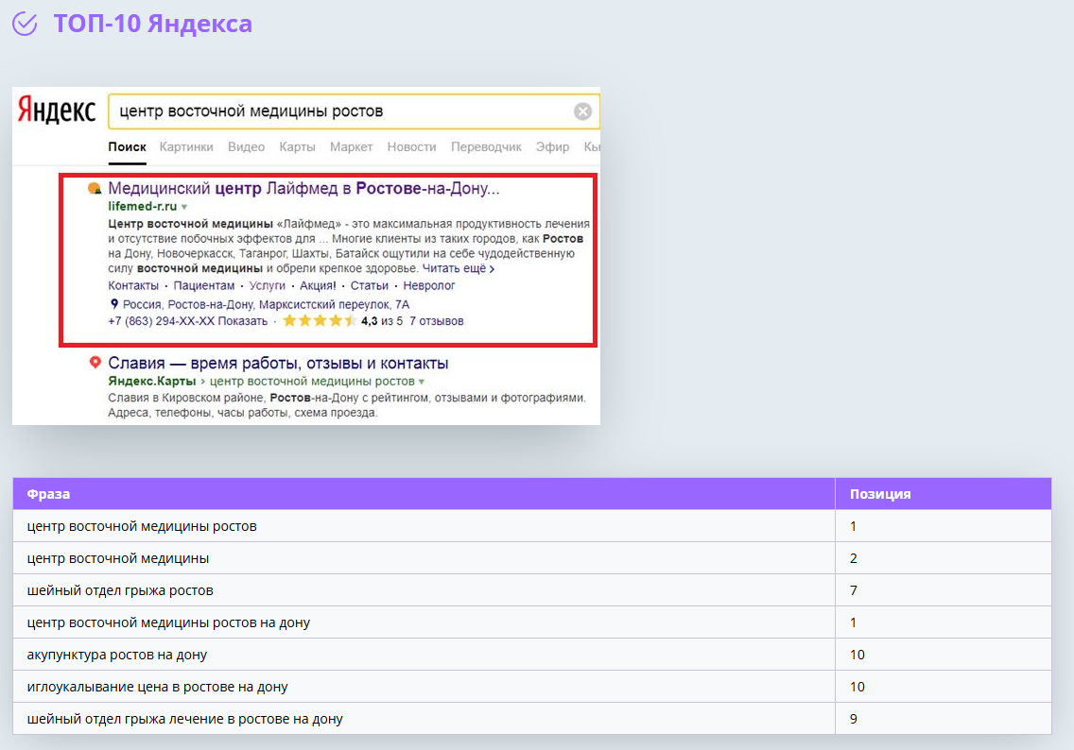Click the star rating icons
The height and width of the screenshot is (750, 1074).
(x=320, y=320)
